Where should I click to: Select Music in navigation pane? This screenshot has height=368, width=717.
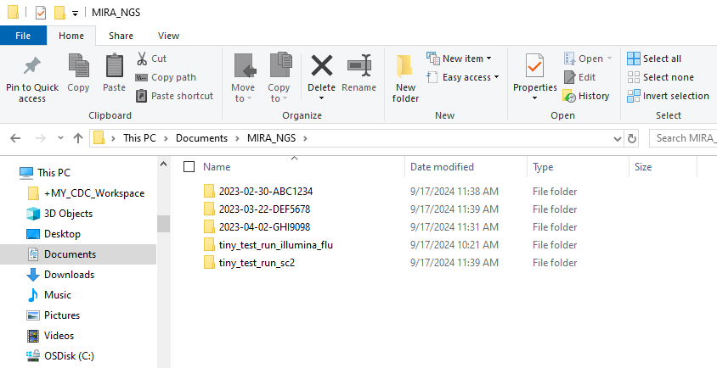tap(49, 295)
